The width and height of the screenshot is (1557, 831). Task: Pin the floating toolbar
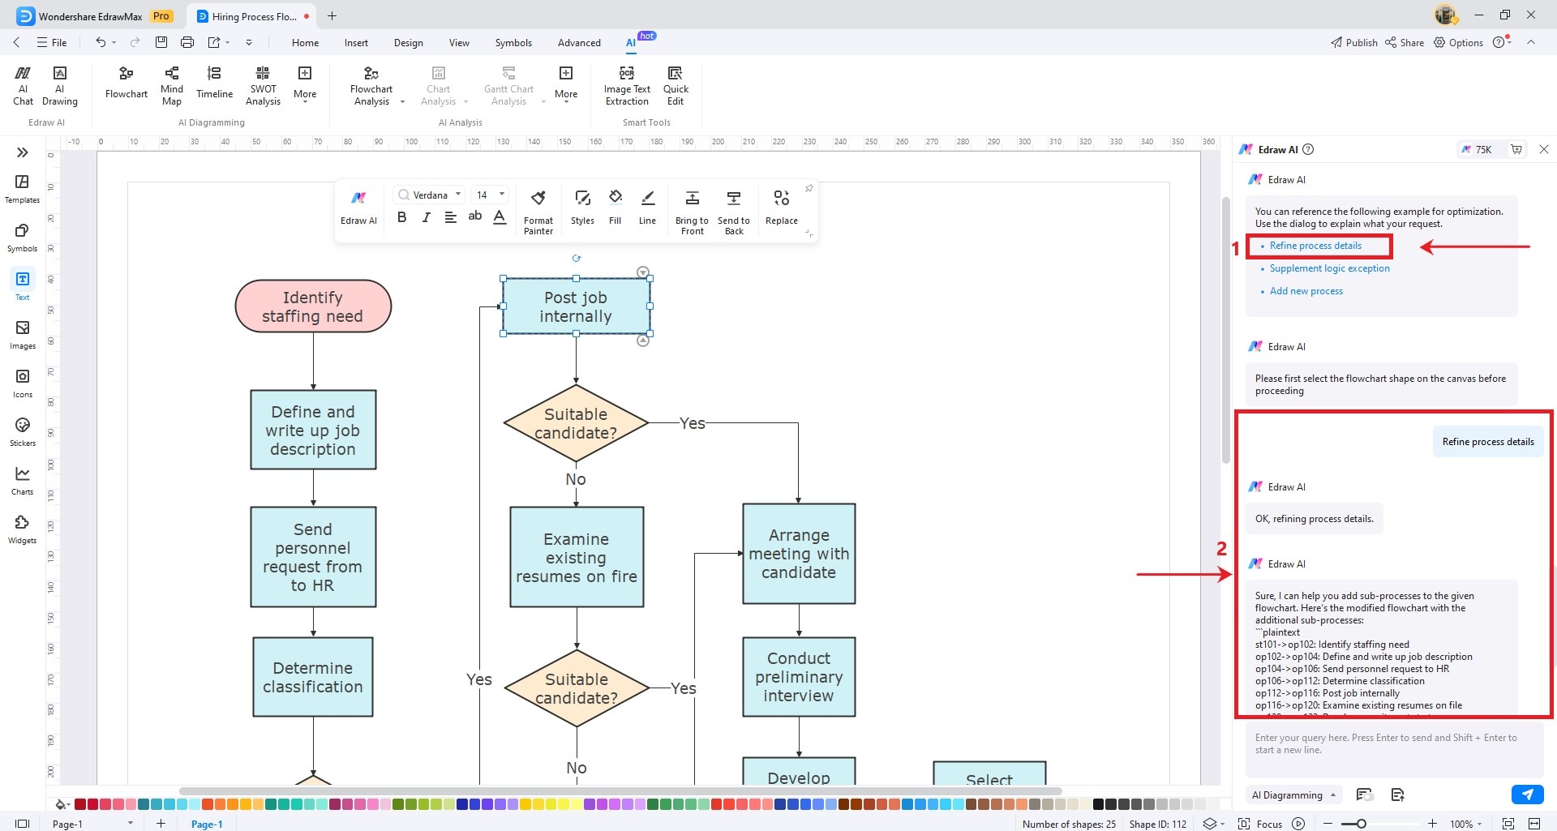click(x=809, y=189)
